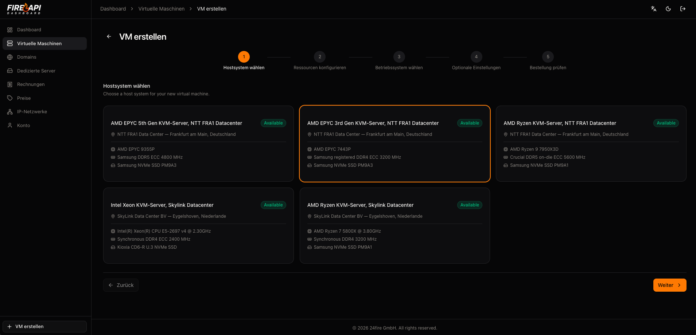Select step 2 Ressourcen konfigurieren circle
The height and width of the screenshot is (335, 696).
coord(320,57)
